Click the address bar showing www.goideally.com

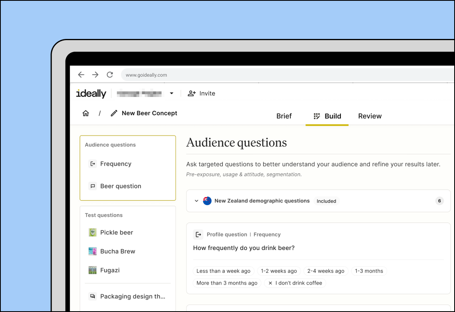[x=288, y=75]
